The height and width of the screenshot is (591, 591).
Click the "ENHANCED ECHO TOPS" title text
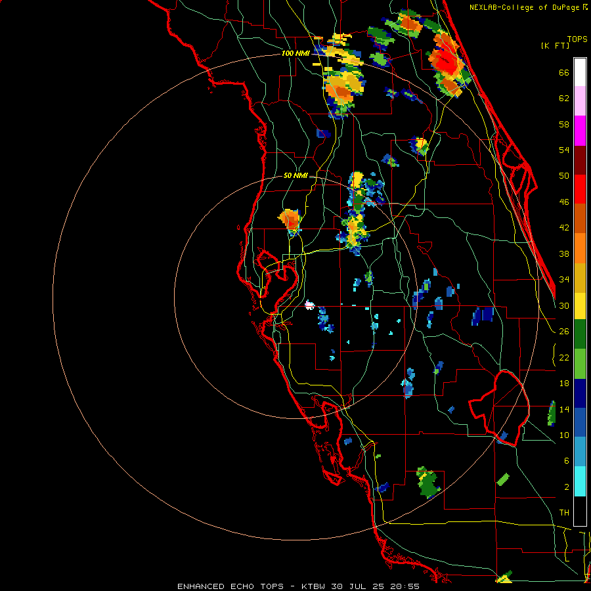[x=230, y=586]
